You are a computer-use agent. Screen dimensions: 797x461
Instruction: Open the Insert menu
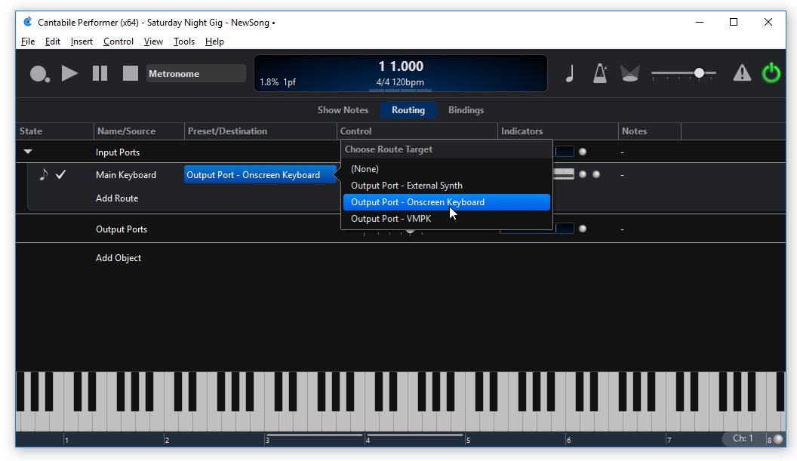82,41
